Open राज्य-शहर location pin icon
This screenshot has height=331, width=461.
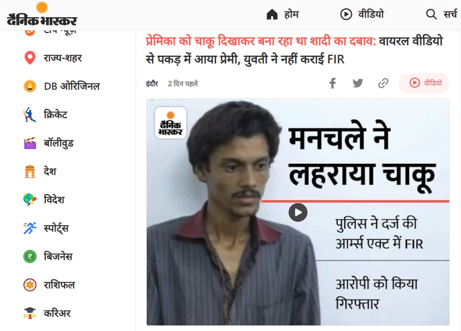point(29,58)
